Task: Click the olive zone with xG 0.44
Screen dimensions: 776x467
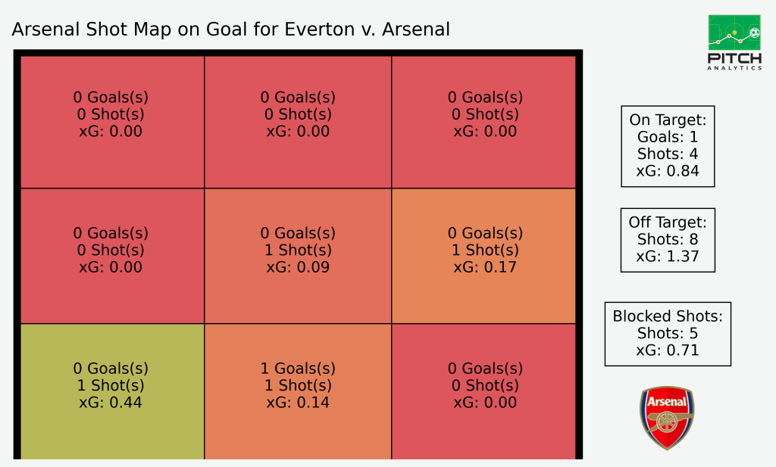Action: [x=112, y=391]
